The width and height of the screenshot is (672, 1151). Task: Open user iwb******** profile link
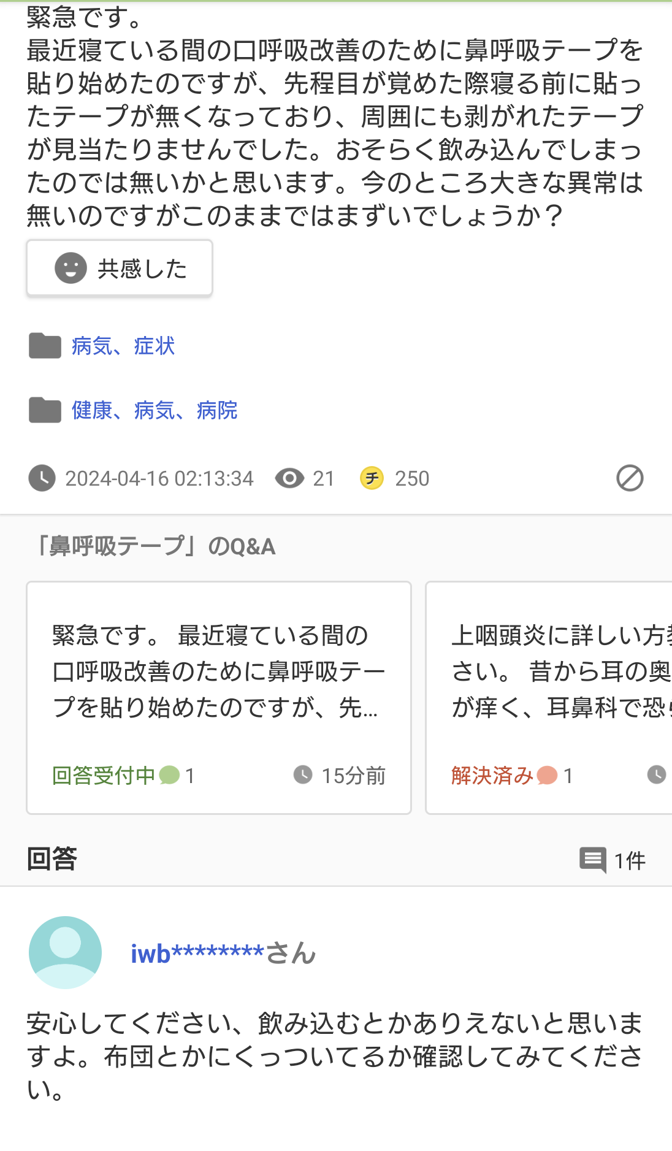tap(223, 954)
